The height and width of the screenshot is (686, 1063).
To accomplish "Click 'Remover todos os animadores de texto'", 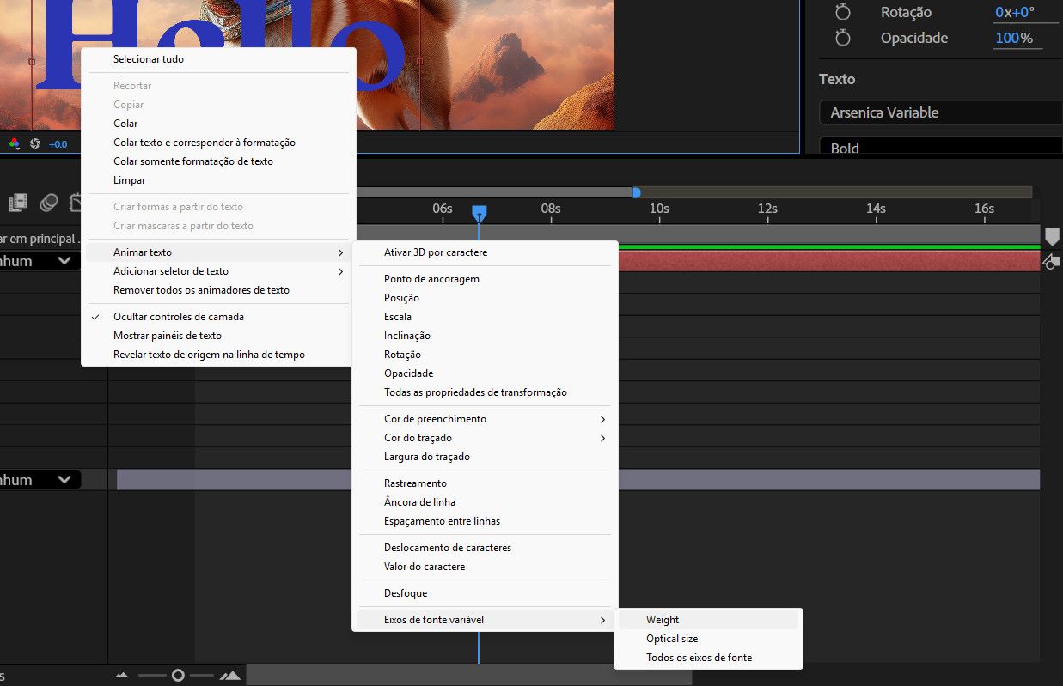I will coord(199,290).
